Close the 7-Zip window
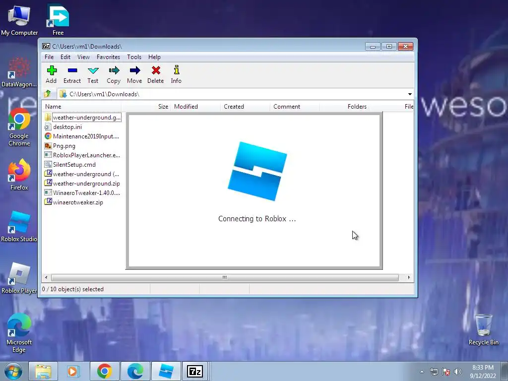508x381 pixels. (405, 46)
